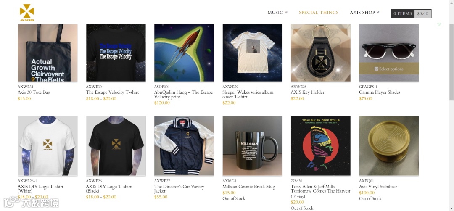Open Tony Allen & Jeff Mills title link
Viewport: 454px width, 211px height.
point(320,189)
